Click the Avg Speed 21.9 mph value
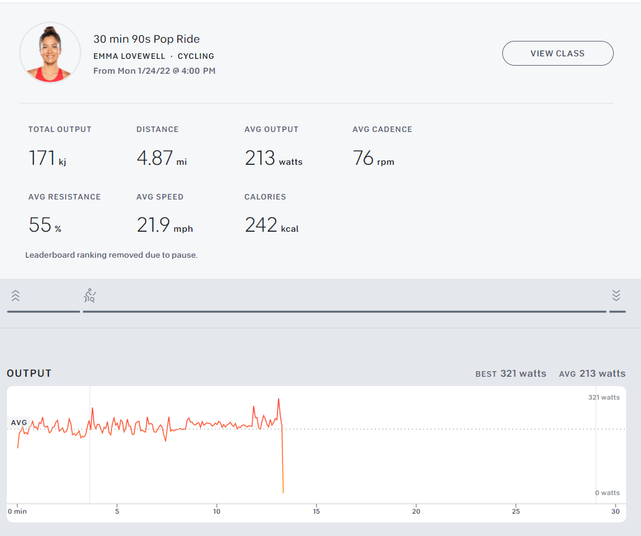641x536 pixels. tap(165, 224)
